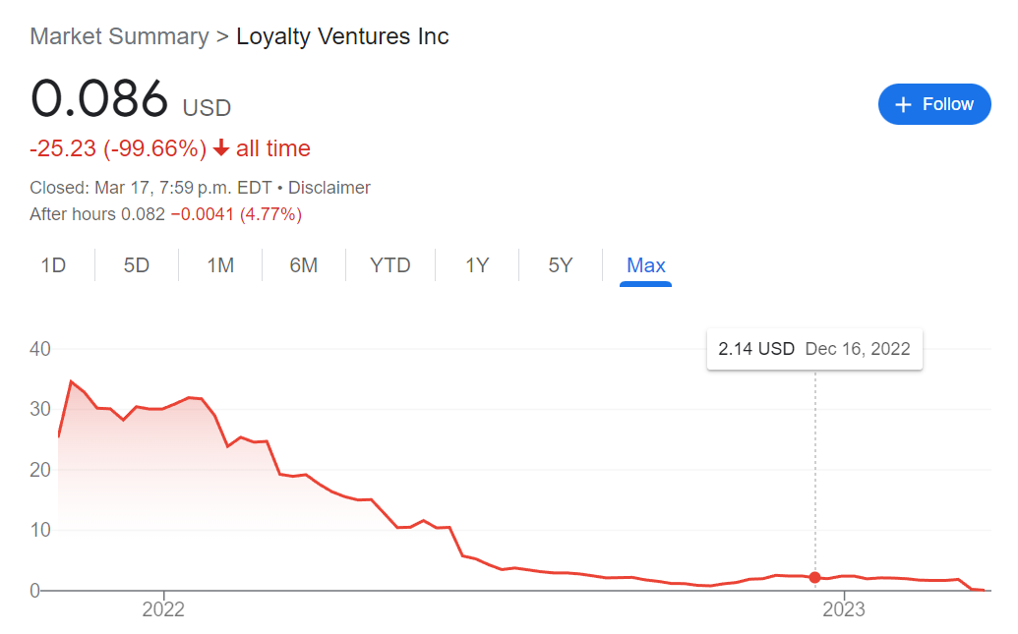Select the 1D time range tab
The height and width of the screenshot is (634, 1018).
[x=53, y=265]
